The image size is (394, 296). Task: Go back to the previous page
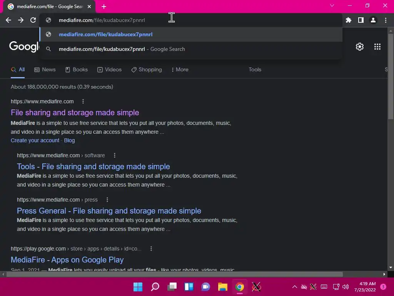tap(8, 20)
